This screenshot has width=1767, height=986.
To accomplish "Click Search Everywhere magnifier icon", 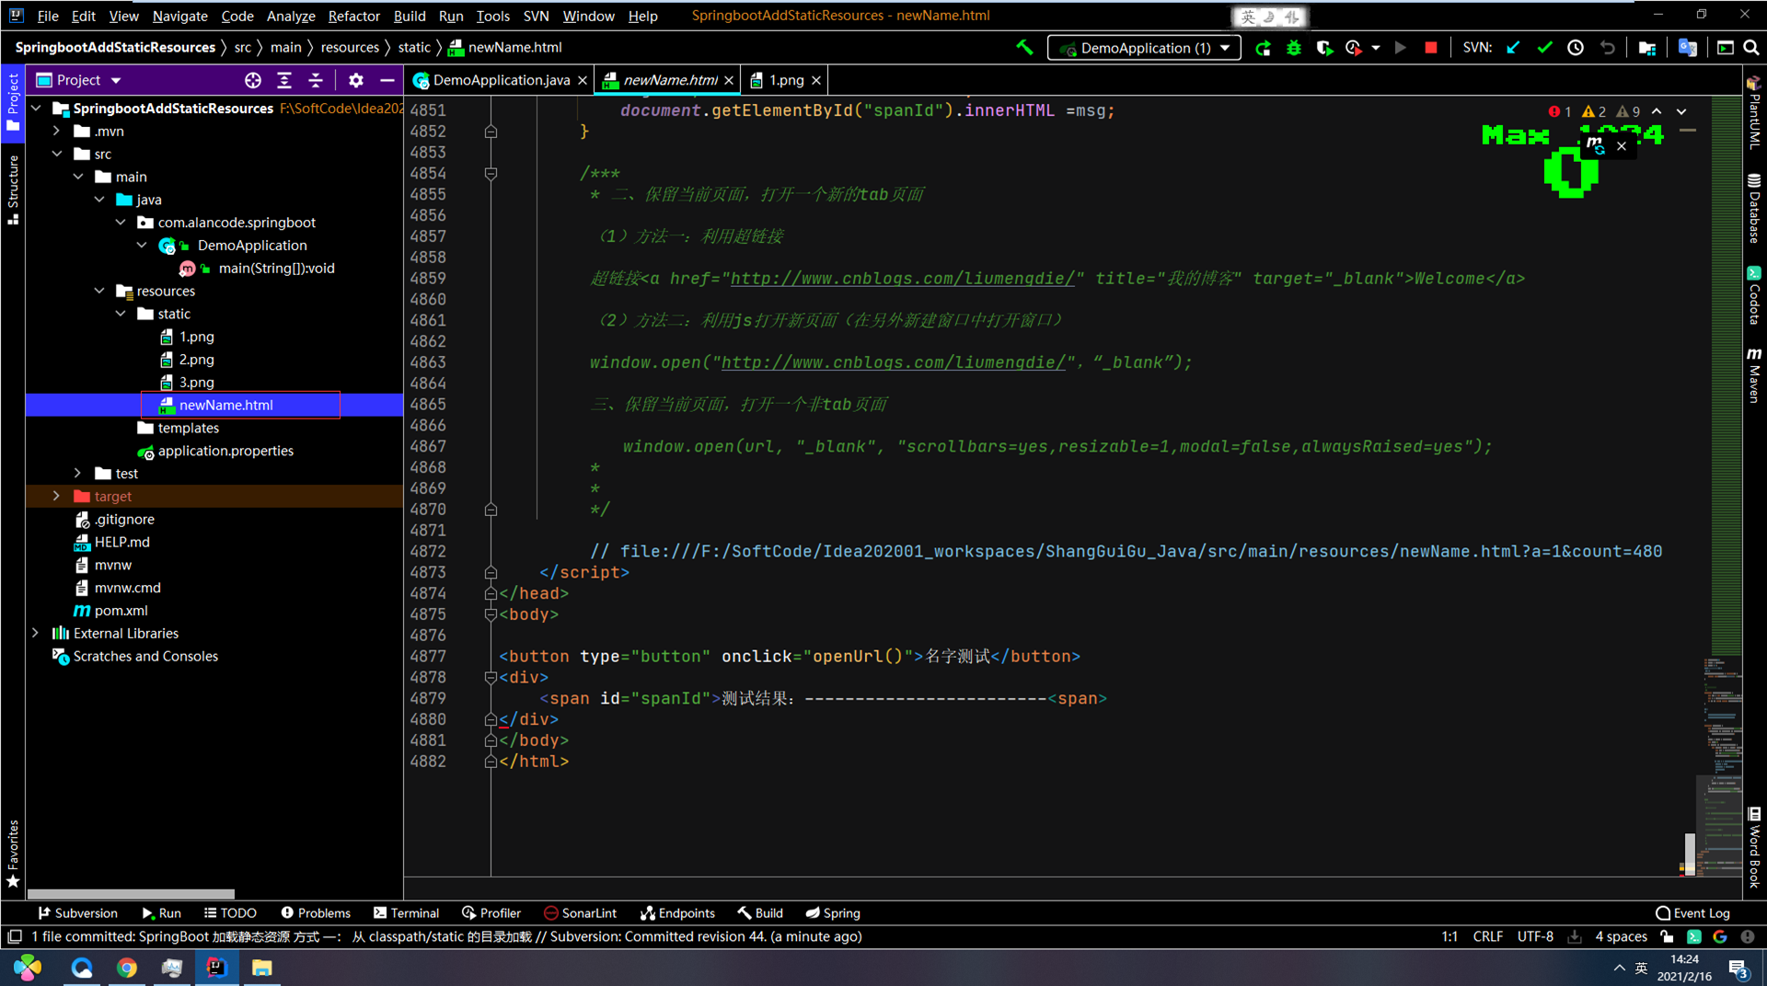I will click(1751, 48).
